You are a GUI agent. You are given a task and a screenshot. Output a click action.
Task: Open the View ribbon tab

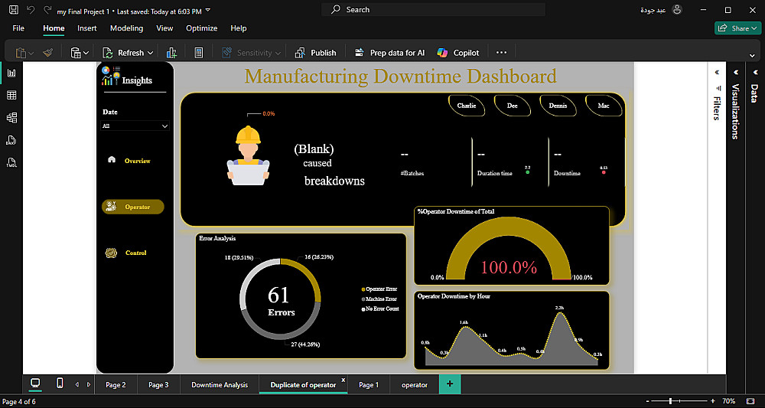tap(164, 28)
